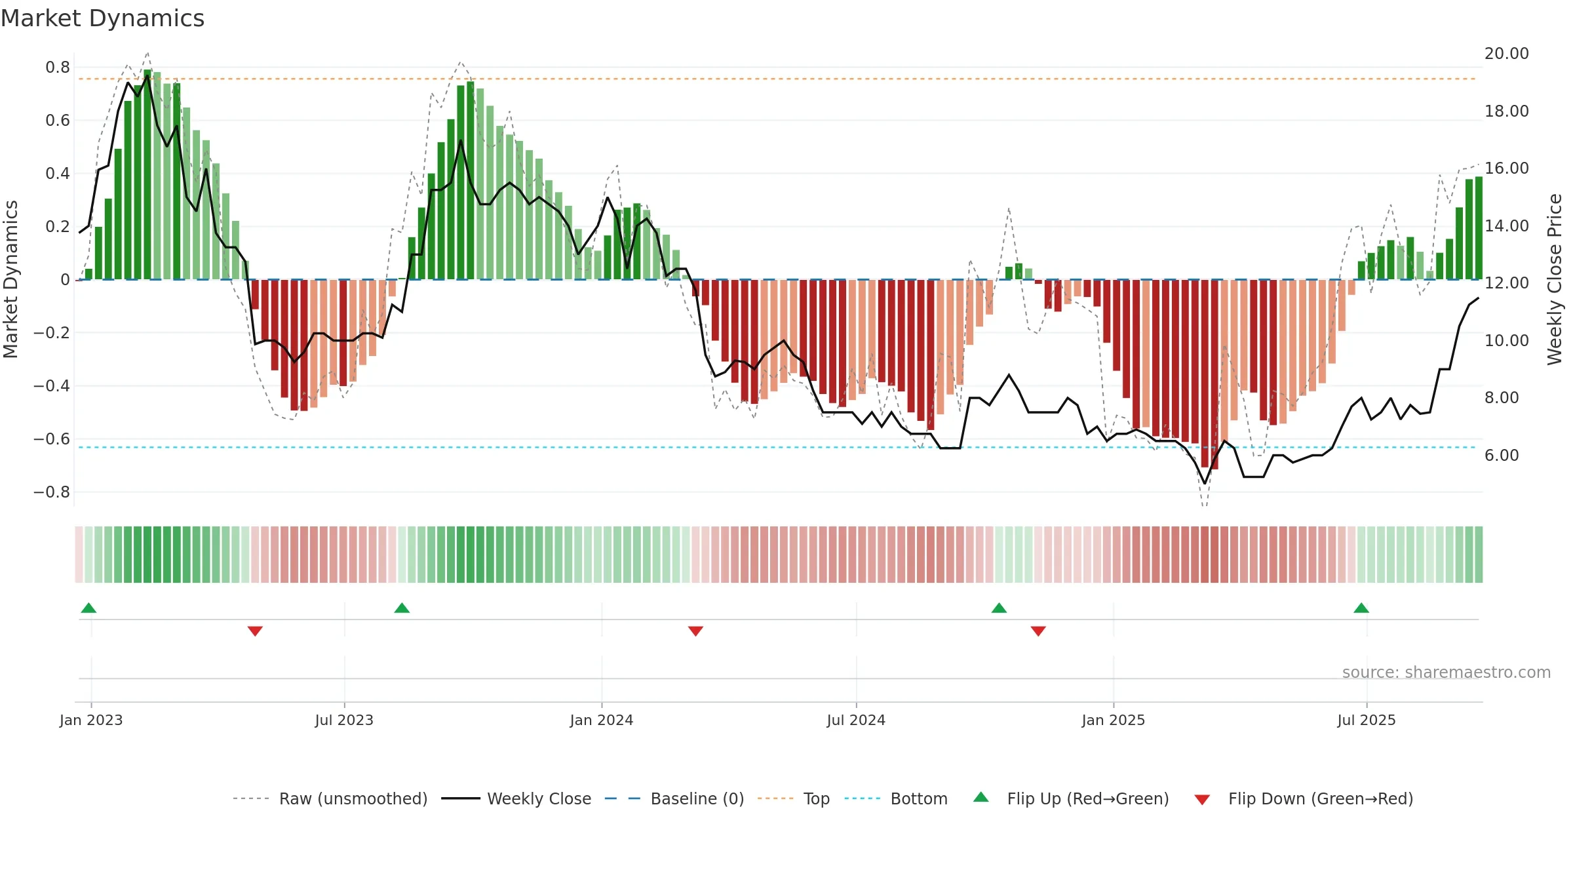Toggle the Baseline (0) legend entry
This screenshot has height=885, width=1573.
tap(674, 798)
